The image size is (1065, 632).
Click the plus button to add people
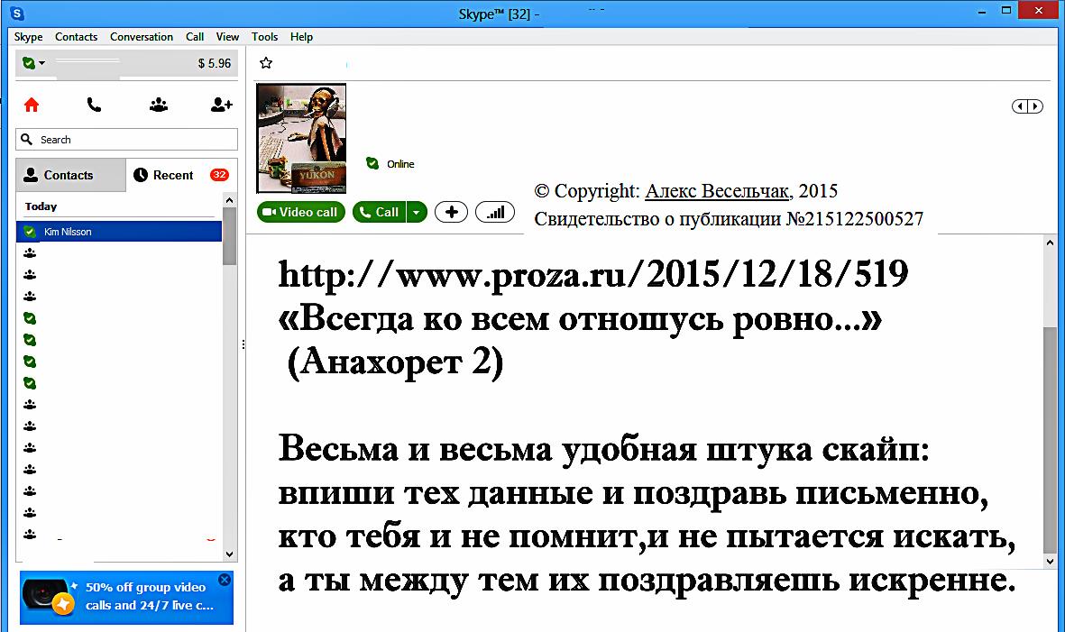451,213
